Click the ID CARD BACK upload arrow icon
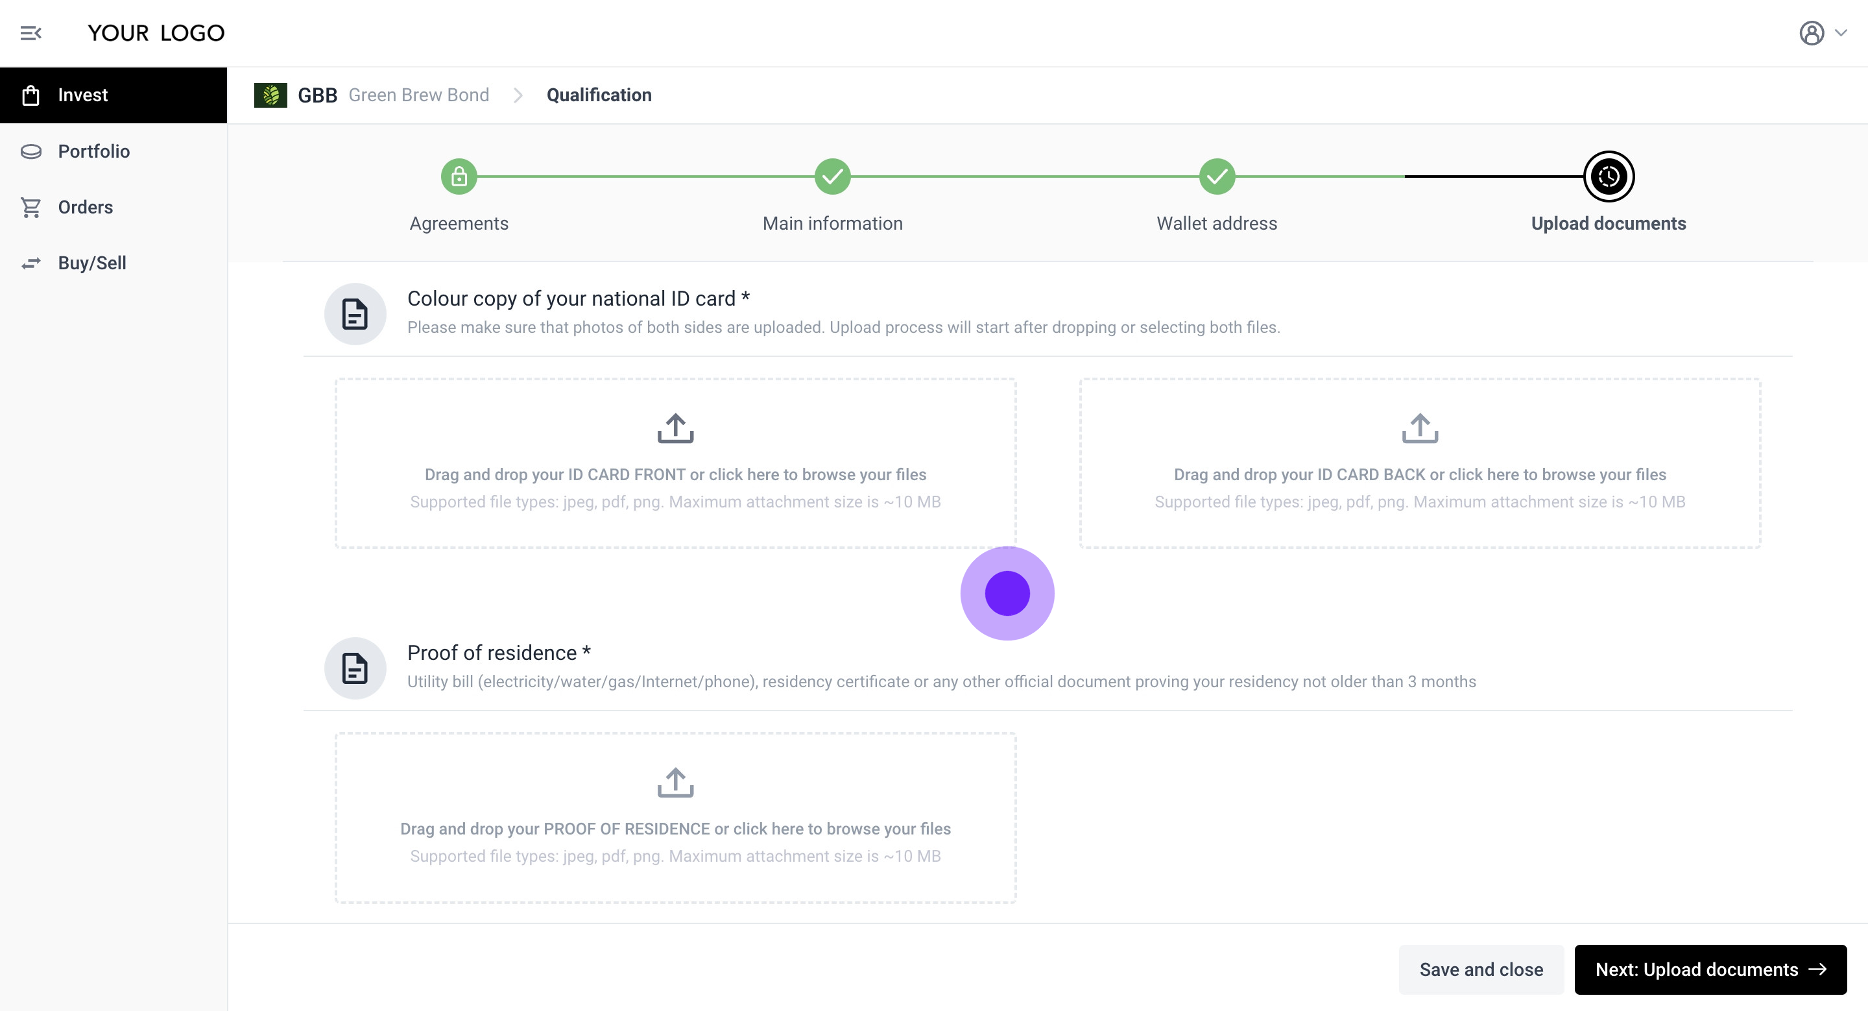Image resolution: width=1868 pixels, height=1011 pixels. [x=1420, y=428]
